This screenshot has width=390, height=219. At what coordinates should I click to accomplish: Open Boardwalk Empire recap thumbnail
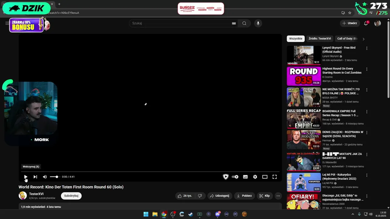(x=304, y=119)
